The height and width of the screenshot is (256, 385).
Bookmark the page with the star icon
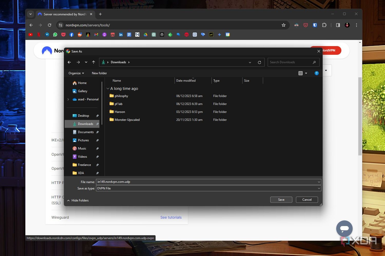pyautogui.click(x=284, y=25)
